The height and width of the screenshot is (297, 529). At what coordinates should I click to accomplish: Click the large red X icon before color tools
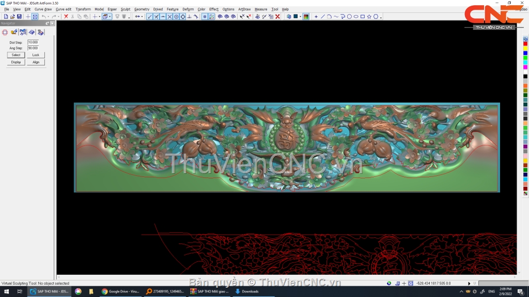click(x=277, y=16)
